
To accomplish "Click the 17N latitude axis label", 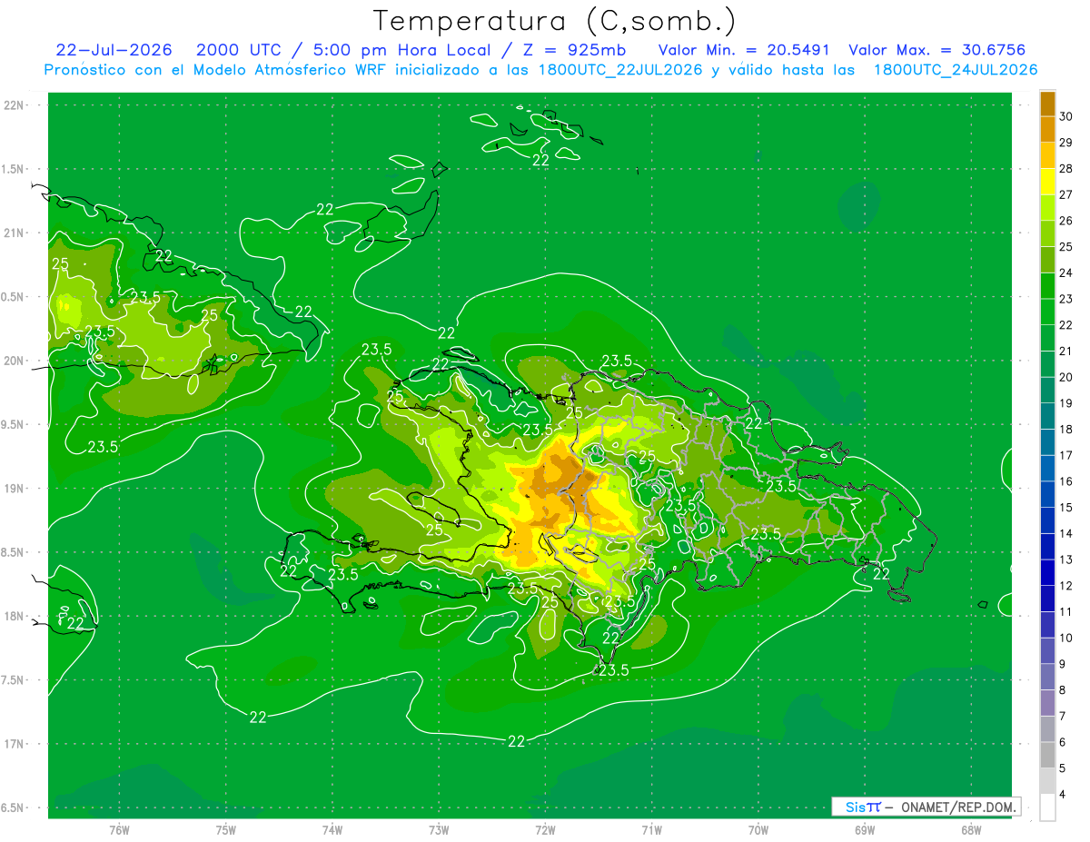I will point(15,744).
